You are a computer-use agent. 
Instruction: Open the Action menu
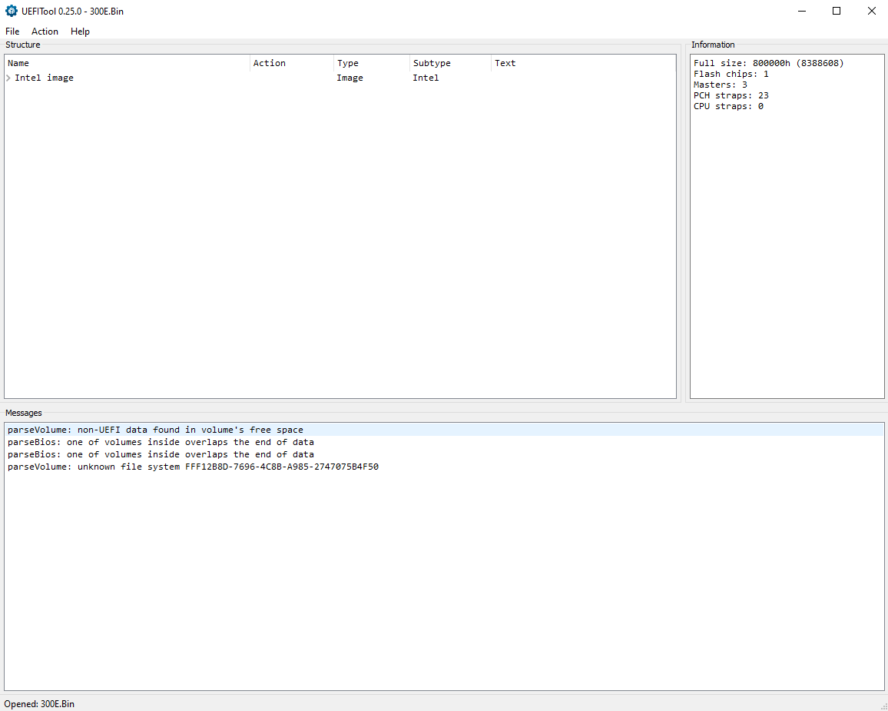45,32
